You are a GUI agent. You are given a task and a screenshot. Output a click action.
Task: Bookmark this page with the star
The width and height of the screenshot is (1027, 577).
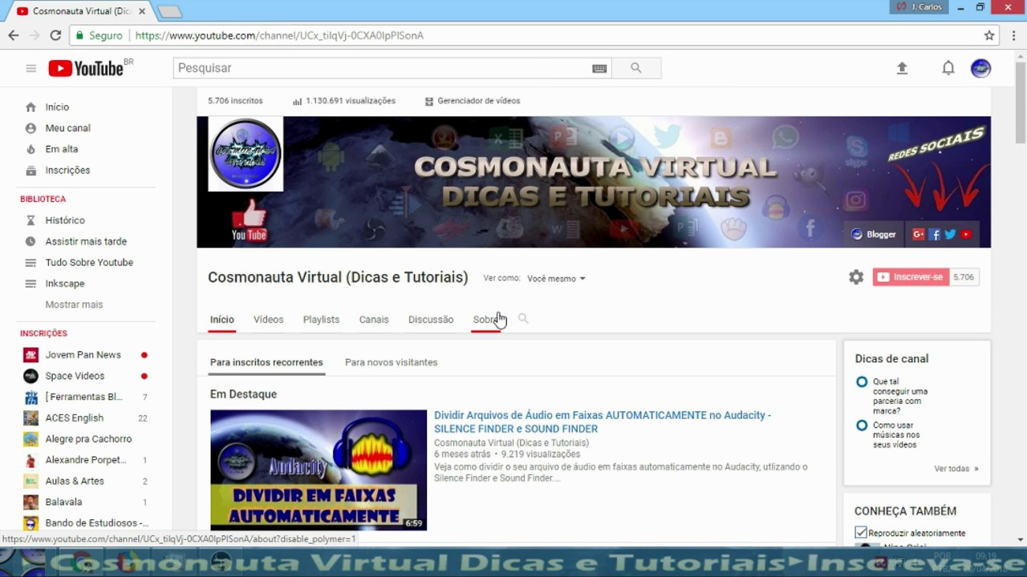[x=989, y=35]
